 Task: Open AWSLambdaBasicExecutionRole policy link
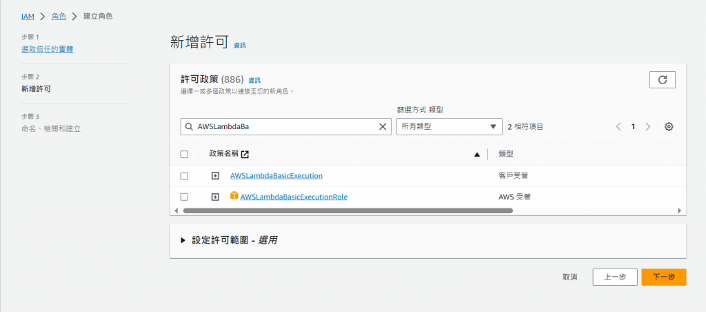294,197
